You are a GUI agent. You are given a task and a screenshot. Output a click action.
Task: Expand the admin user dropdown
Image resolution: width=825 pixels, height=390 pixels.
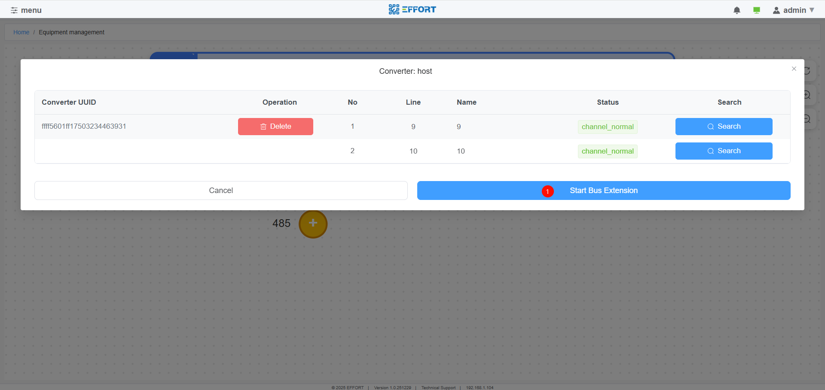(794, 10)
